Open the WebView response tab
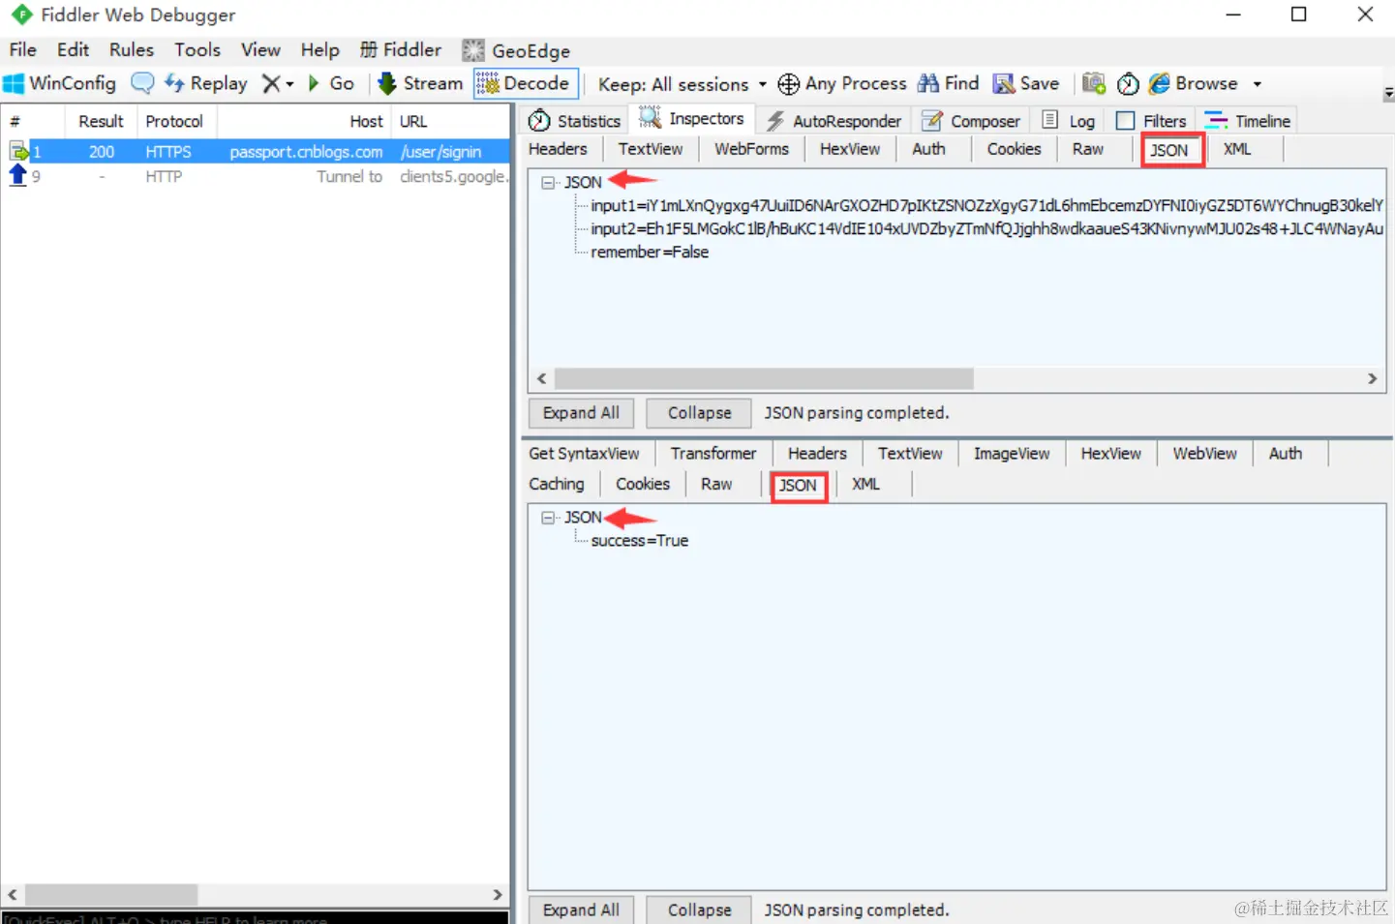The height and width of the screenshot is (924, 1395). [x=1204, y=454]
